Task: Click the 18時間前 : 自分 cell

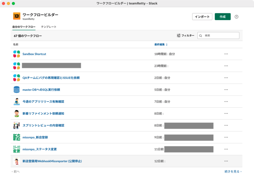Action: 164,54
